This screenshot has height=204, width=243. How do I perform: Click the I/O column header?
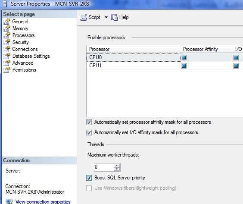(x=238, y=49)
